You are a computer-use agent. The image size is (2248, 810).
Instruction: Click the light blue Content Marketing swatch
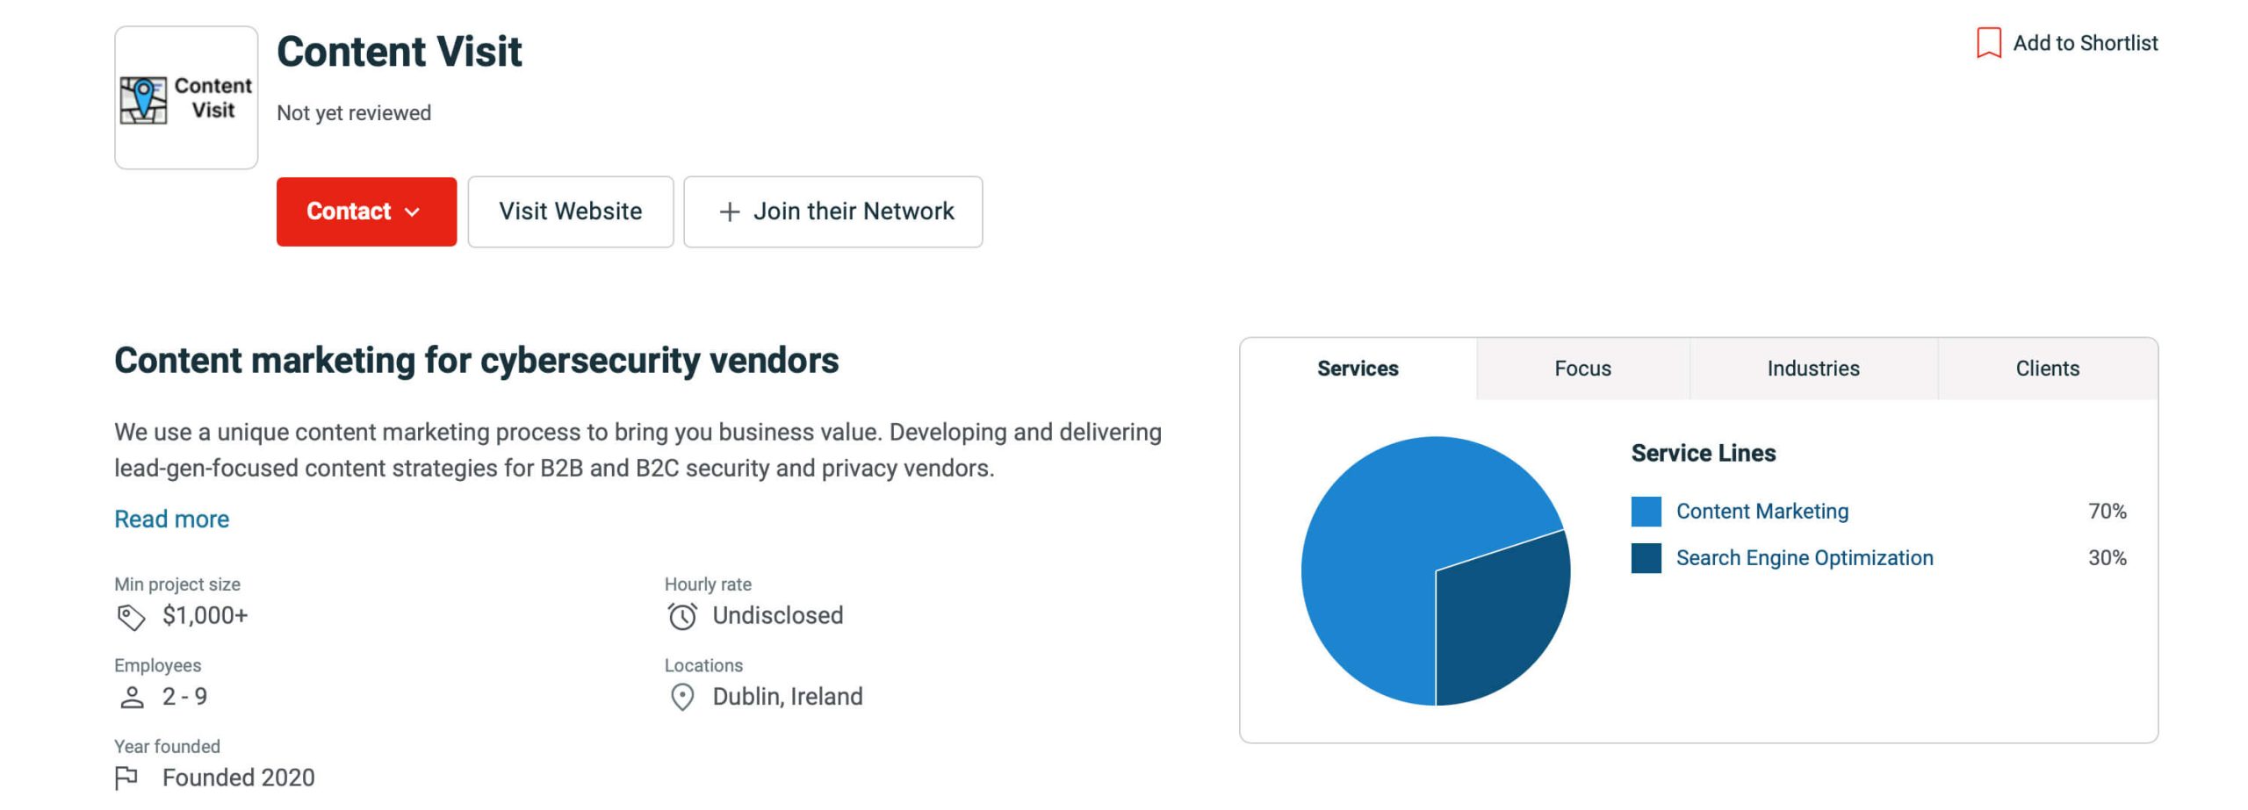(1646, 512)
